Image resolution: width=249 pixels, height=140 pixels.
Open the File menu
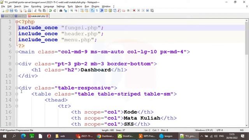pos(3,6)
